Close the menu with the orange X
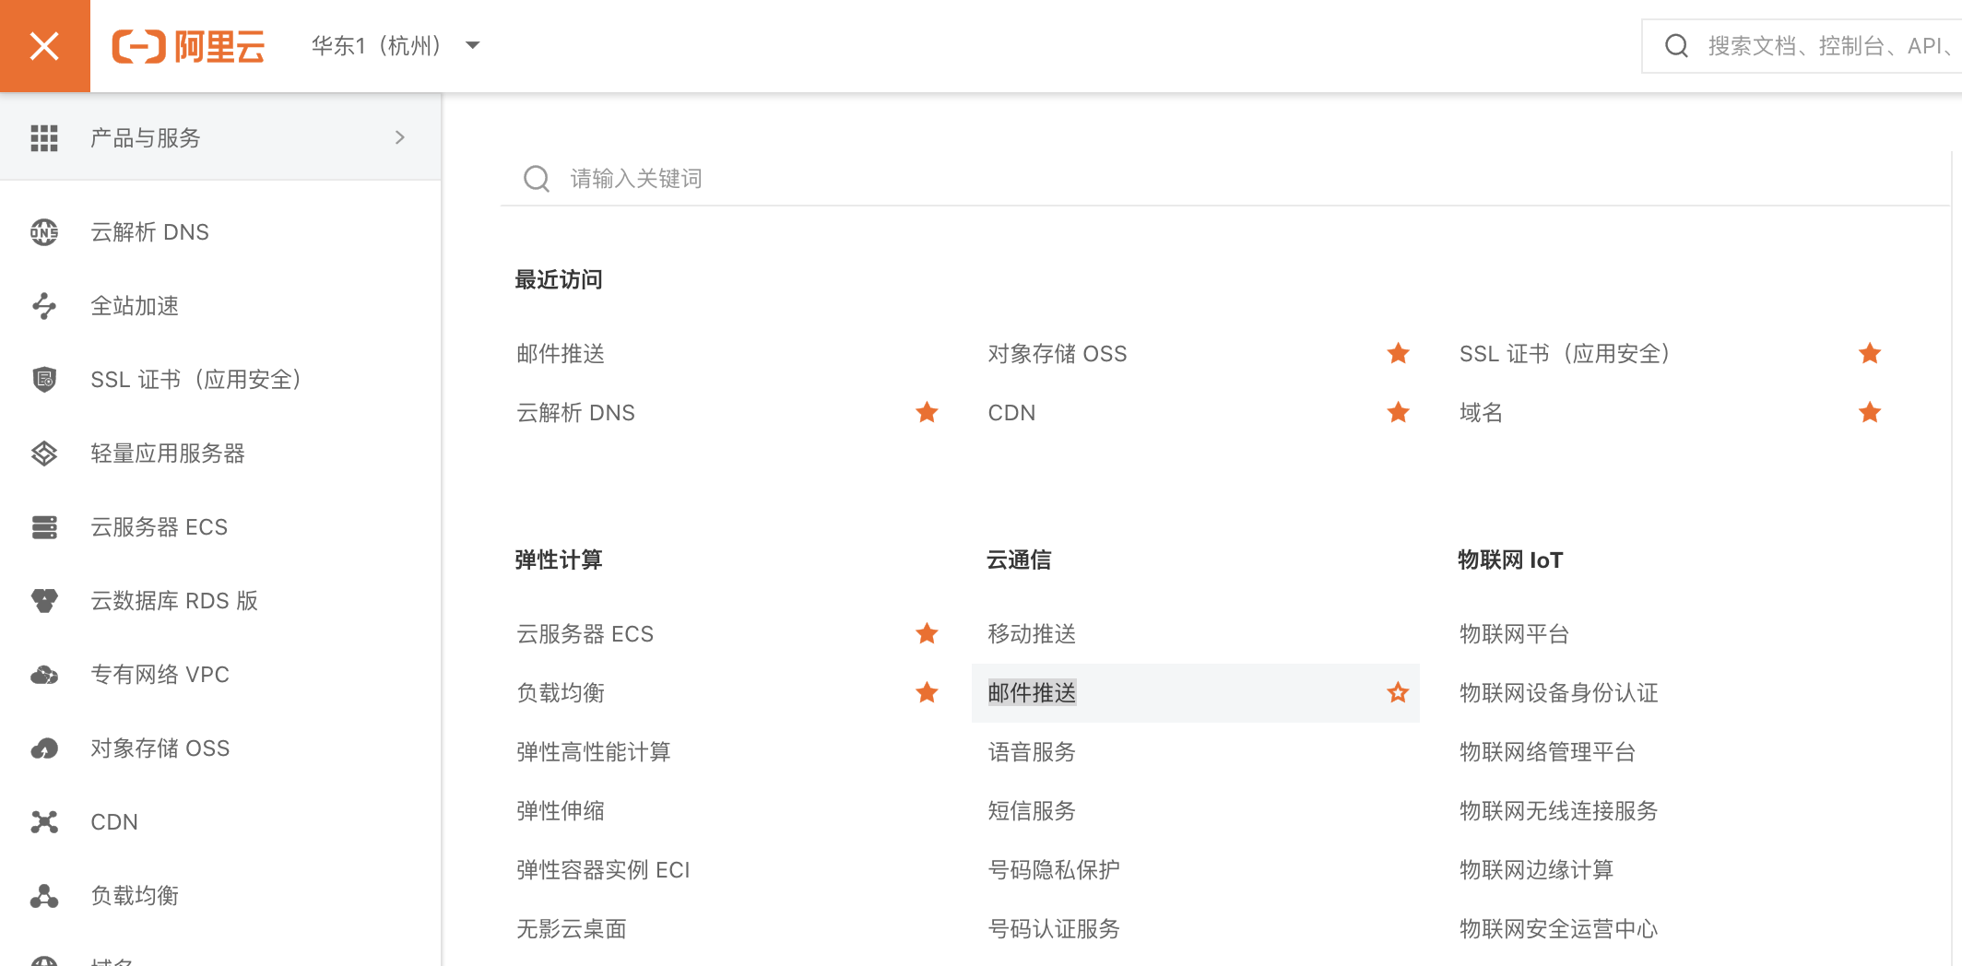 pos(44,45)
